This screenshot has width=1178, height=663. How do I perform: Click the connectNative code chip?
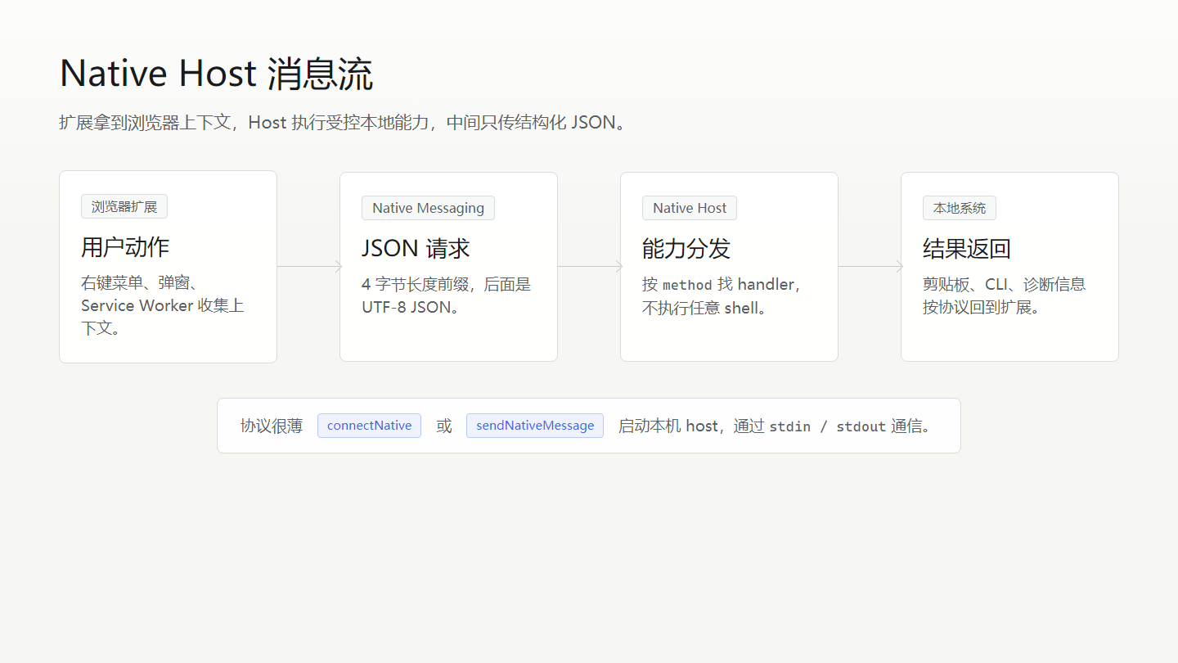tap(370, 426)
